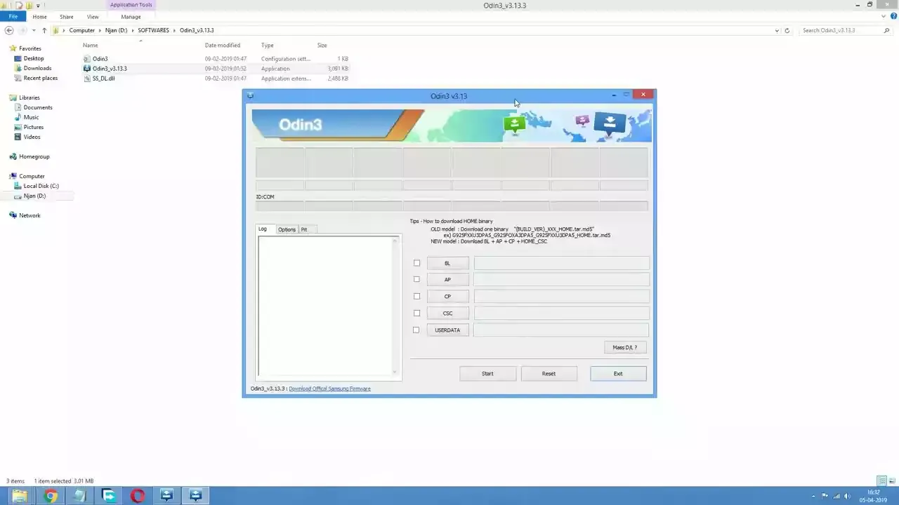Click the Start button in Odin3
899x505 pixels.
pyautogui.click(x=487, y=373)
